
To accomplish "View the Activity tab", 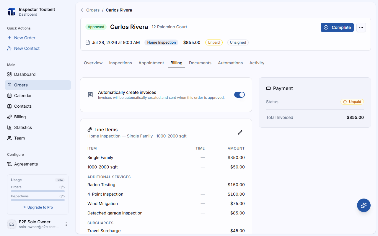I will (257, 63).
